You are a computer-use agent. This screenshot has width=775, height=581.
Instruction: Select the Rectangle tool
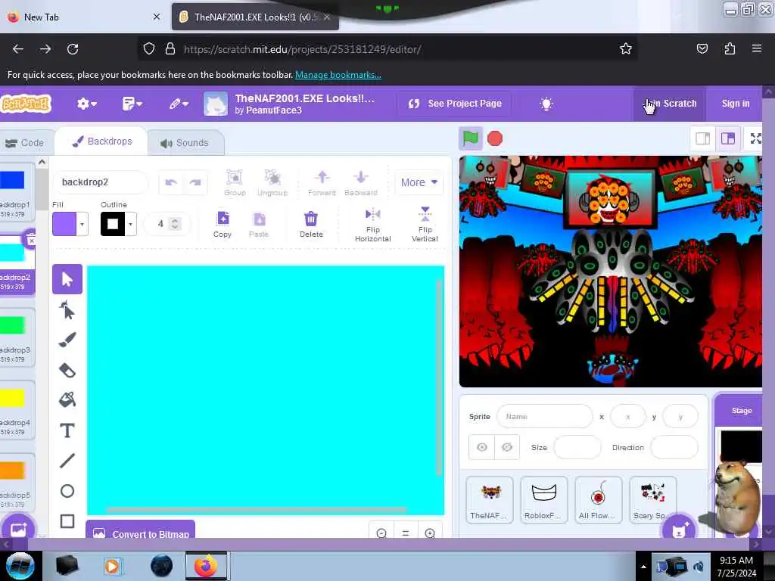tap(67, 521)
